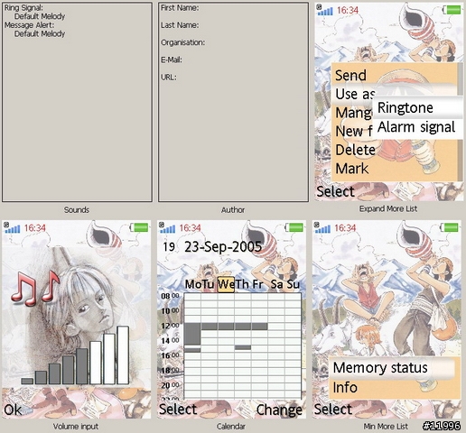Image resolution: width=466 pixels, height=433 pixels.
Task: Click Default Melody under Message Alert
Action: [40, 33]
